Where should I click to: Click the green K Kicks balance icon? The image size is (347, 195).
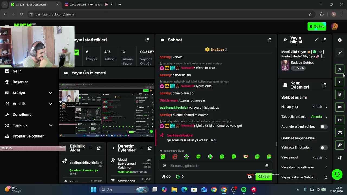coord(178,177)
